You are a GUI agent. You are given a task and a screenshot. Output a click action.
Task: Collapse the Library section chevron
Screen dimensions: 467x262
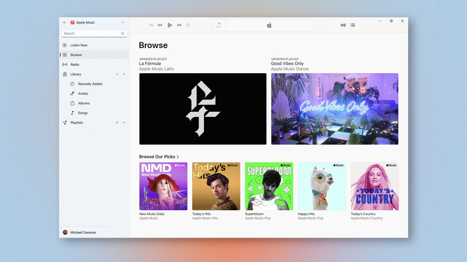[124, 74]
